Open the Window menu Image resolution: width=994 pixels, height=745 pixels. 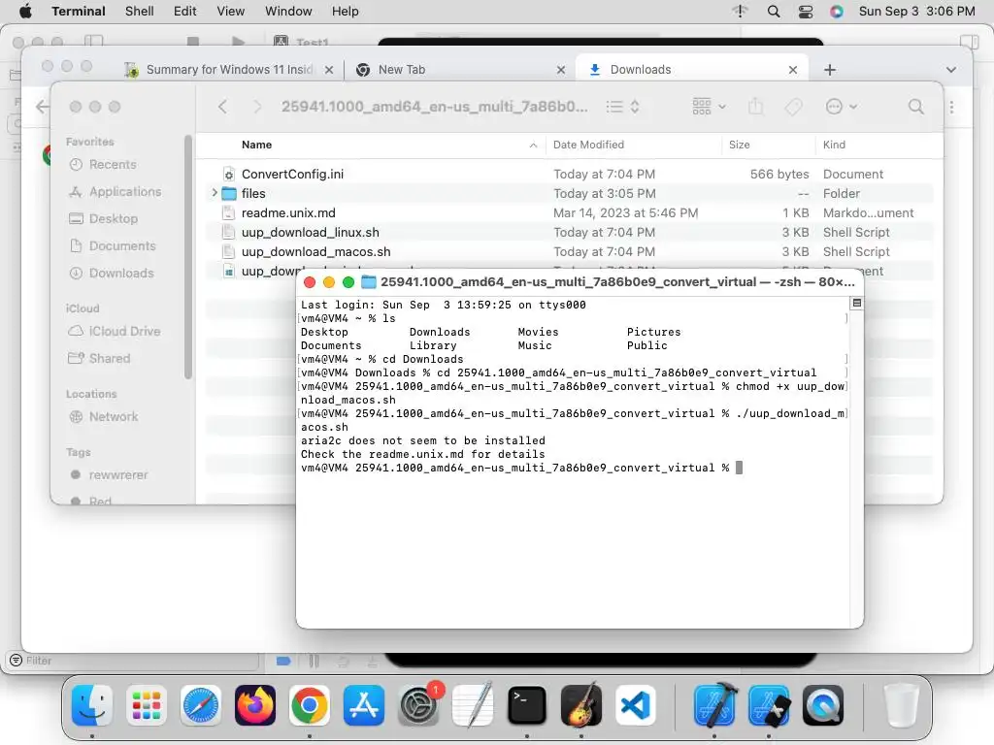click(288, 12)
